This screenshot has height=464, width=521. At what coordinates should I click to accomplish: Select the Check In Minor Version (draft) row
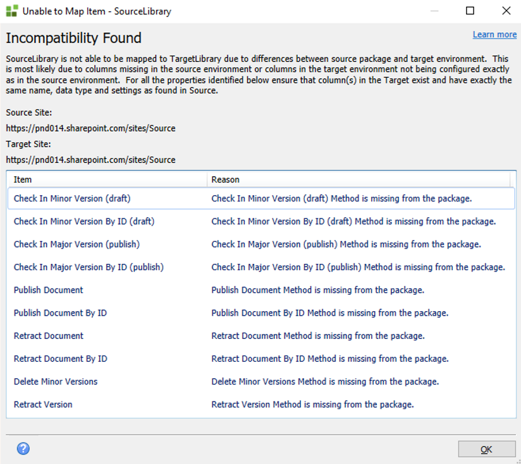(x=71, y=198)
